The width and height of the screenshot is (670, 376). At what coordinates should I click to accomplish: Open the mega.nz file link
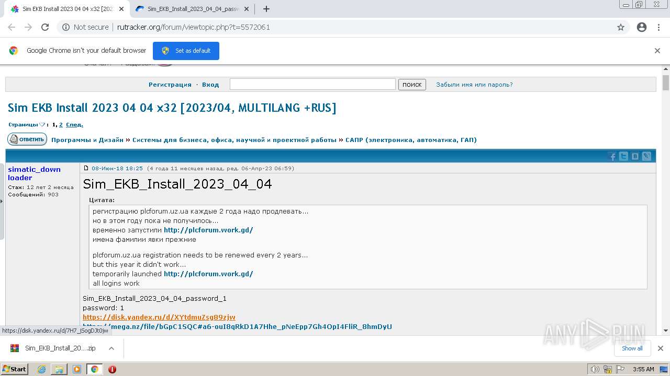click(x=237, y=327)
